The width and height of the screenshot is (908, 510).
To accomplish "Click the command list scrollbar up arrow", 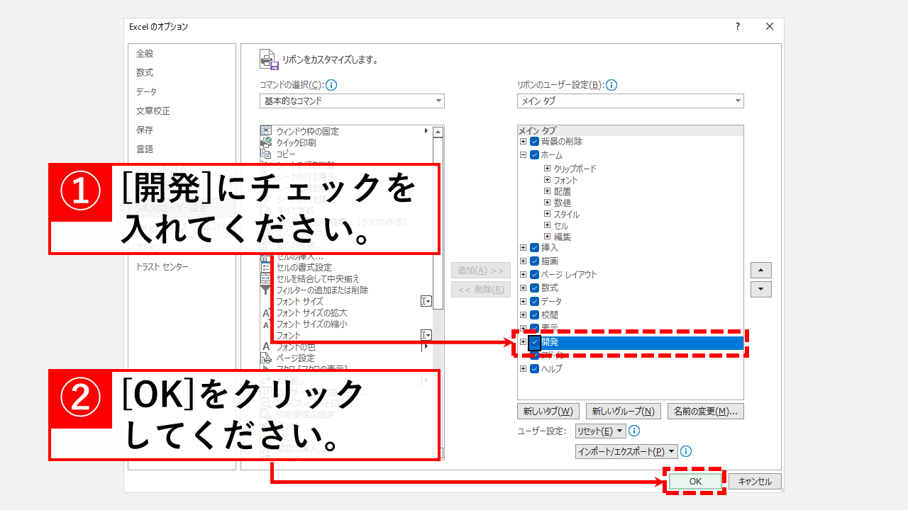I will tap(438, 132).
